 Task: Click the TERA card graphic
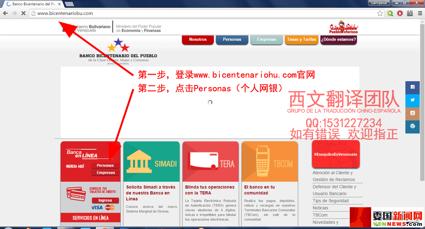tap(203, 161)
